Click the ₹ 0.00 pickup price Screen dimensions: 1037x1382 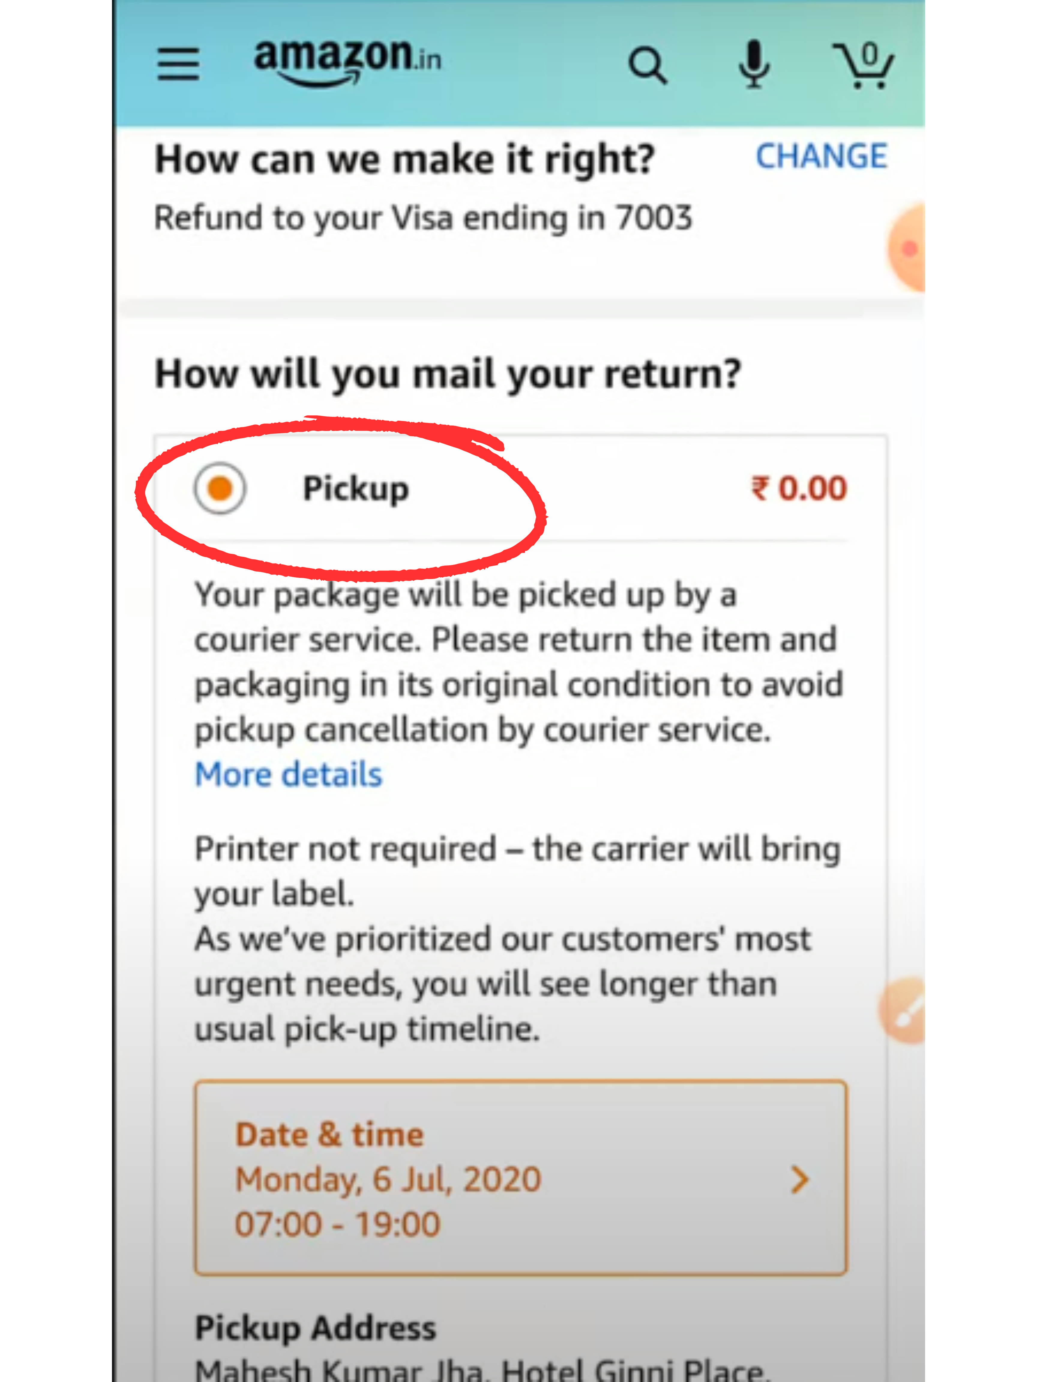pyautogui.click(x=799, y=488)
